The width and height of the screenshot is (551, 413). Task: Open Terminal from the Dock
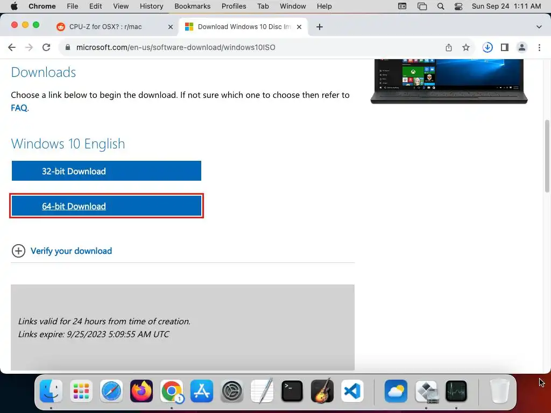[292, 391]
